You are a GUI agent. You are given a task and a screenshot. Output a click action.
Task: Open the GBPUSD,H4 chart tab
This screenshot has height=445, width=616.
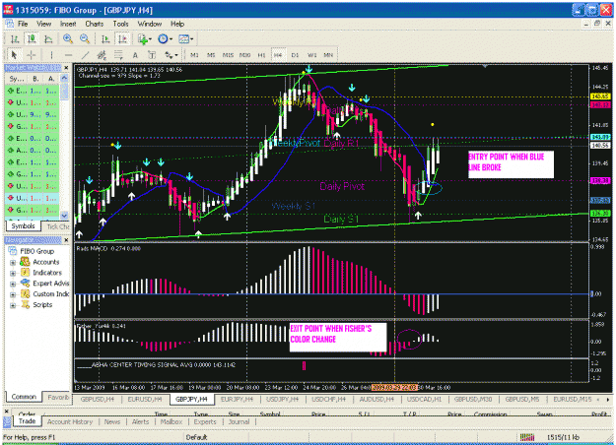97,399
